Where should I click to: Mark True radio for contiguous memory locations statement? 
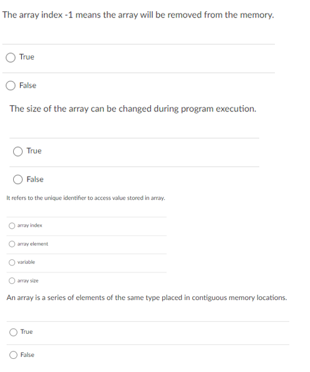coord(13,332)
